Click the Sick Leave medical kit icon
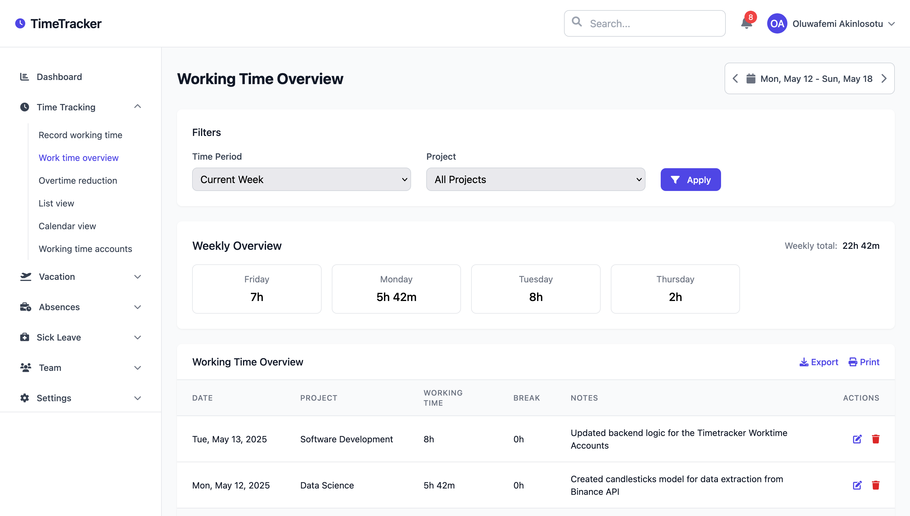The width and height of the screenshot is (910, 516). click(24, 337)
